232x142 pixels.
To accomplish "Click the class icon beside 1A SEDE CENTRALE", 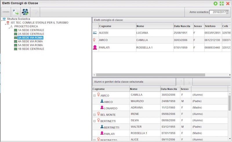I will click(x=16, y=30).
